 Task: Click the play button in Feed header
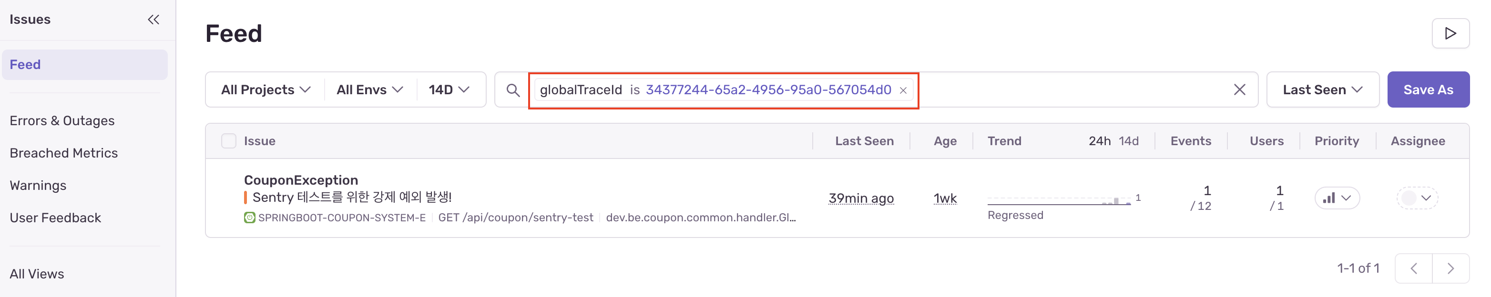1450,33
